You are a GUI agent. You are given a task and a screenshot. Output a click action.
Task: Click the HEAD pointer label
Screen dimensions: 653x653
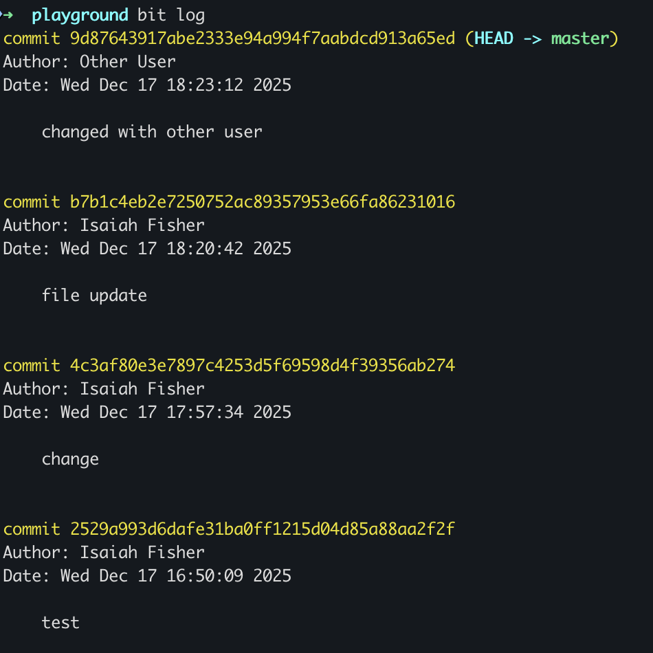coord(494,38)
